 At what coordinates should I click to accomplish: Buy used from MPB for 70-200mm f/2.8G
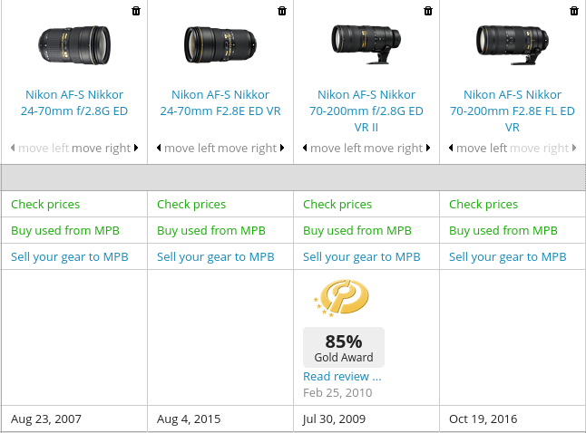357,231
